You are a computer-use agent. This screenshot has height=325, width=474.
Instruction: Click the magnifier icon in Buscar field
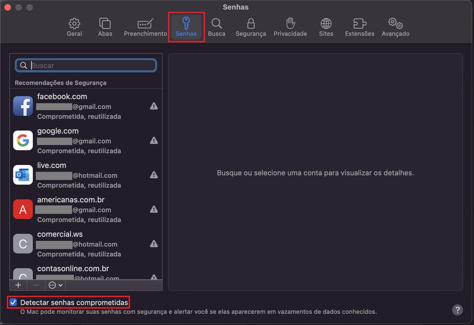pos(23,65)
